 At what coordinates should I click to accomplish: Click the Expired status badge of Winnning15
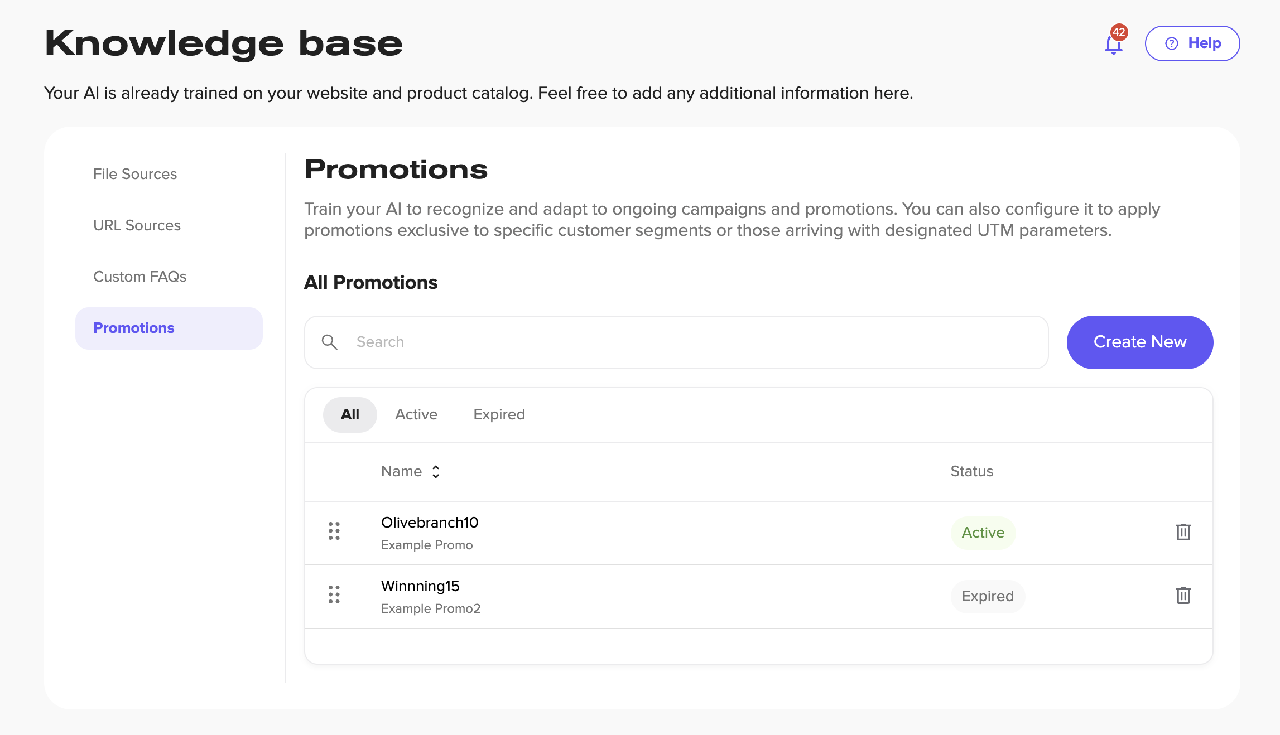pos(987,596)
